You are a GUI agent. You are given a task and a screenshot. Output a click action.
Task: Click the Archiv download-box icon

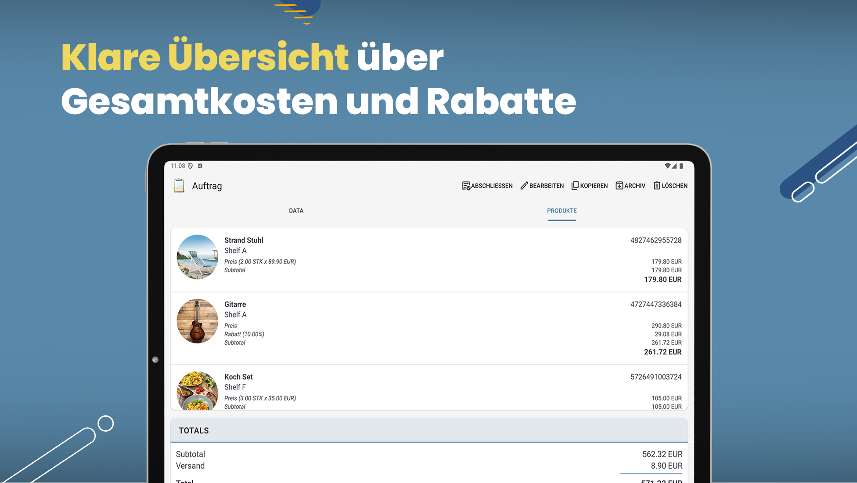[x=619, y=185]
